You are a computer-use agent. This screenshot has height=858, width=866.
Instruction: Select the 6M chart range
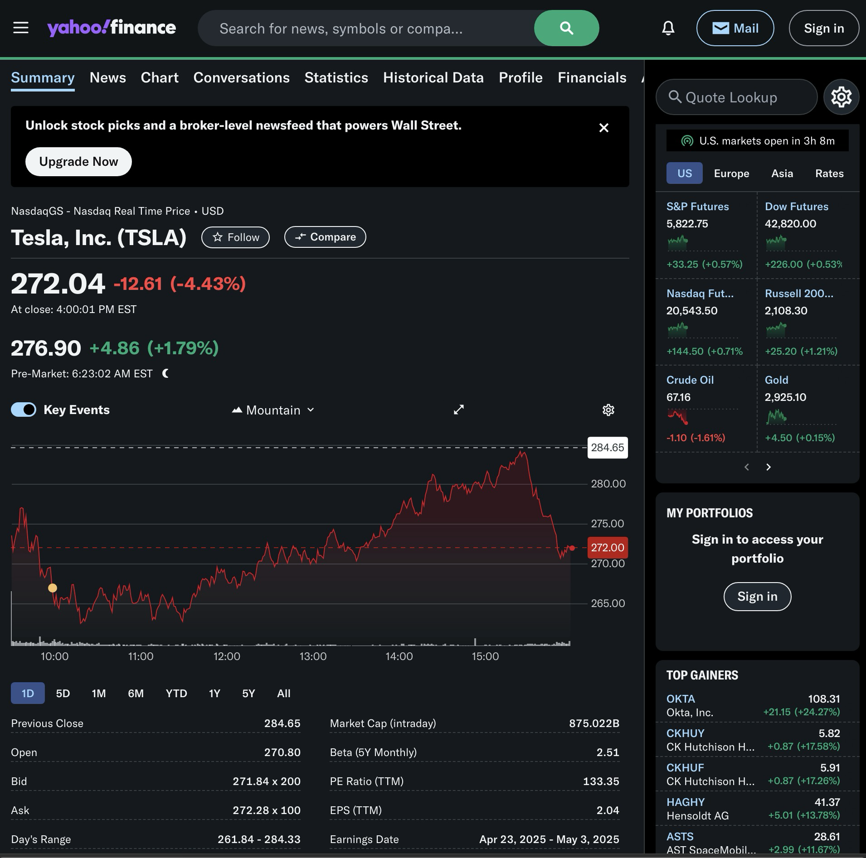[136, 693]
